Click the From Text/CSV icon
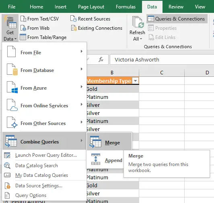The width and height of the screenshot is (214, 203). pos(23,18)
